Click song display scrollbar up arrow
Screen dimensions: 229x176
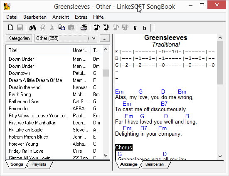coord(220,37)
